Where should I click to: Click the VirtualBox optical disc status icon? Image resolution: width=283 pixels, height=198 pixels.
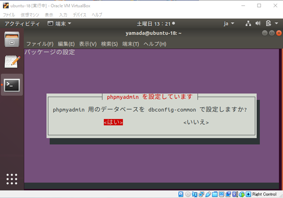188,194
